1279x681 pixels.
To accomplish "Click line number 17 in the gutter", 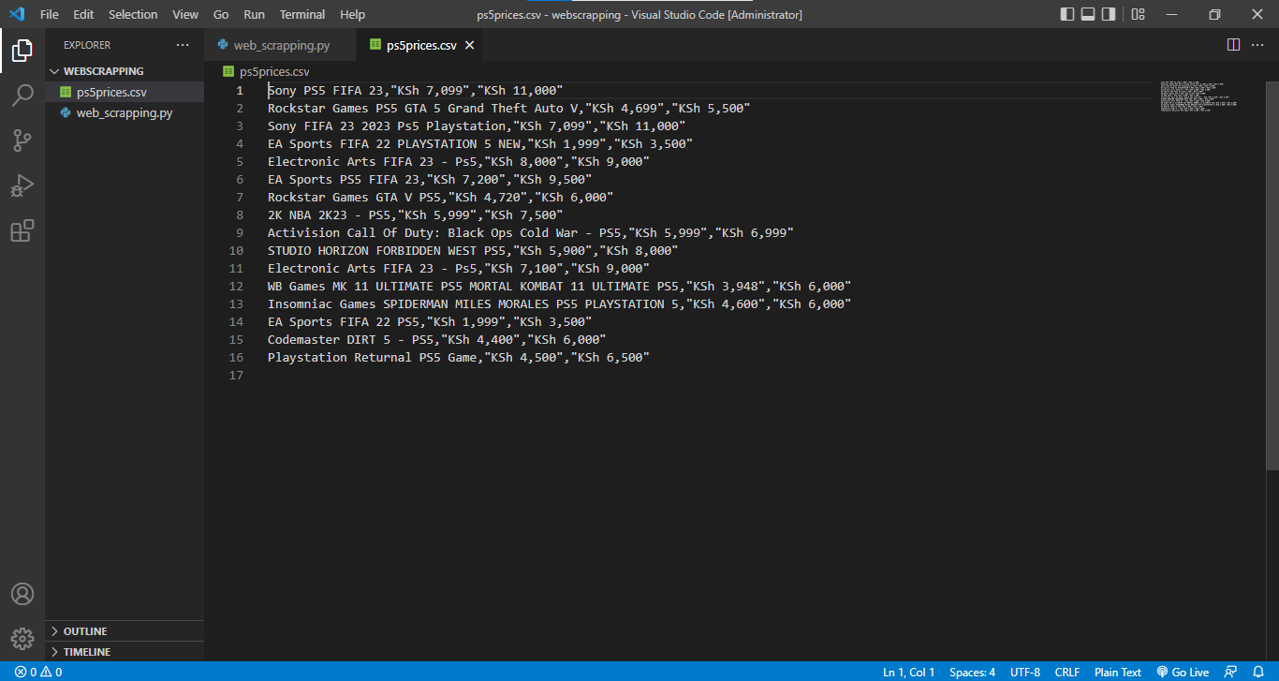I will (237, 375).
